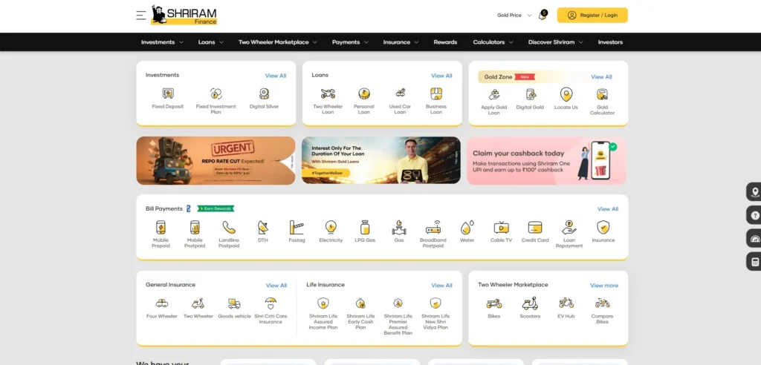Select the Credit Card payment icon
This screenshot has width=761, height=365.
pos(535,227)
